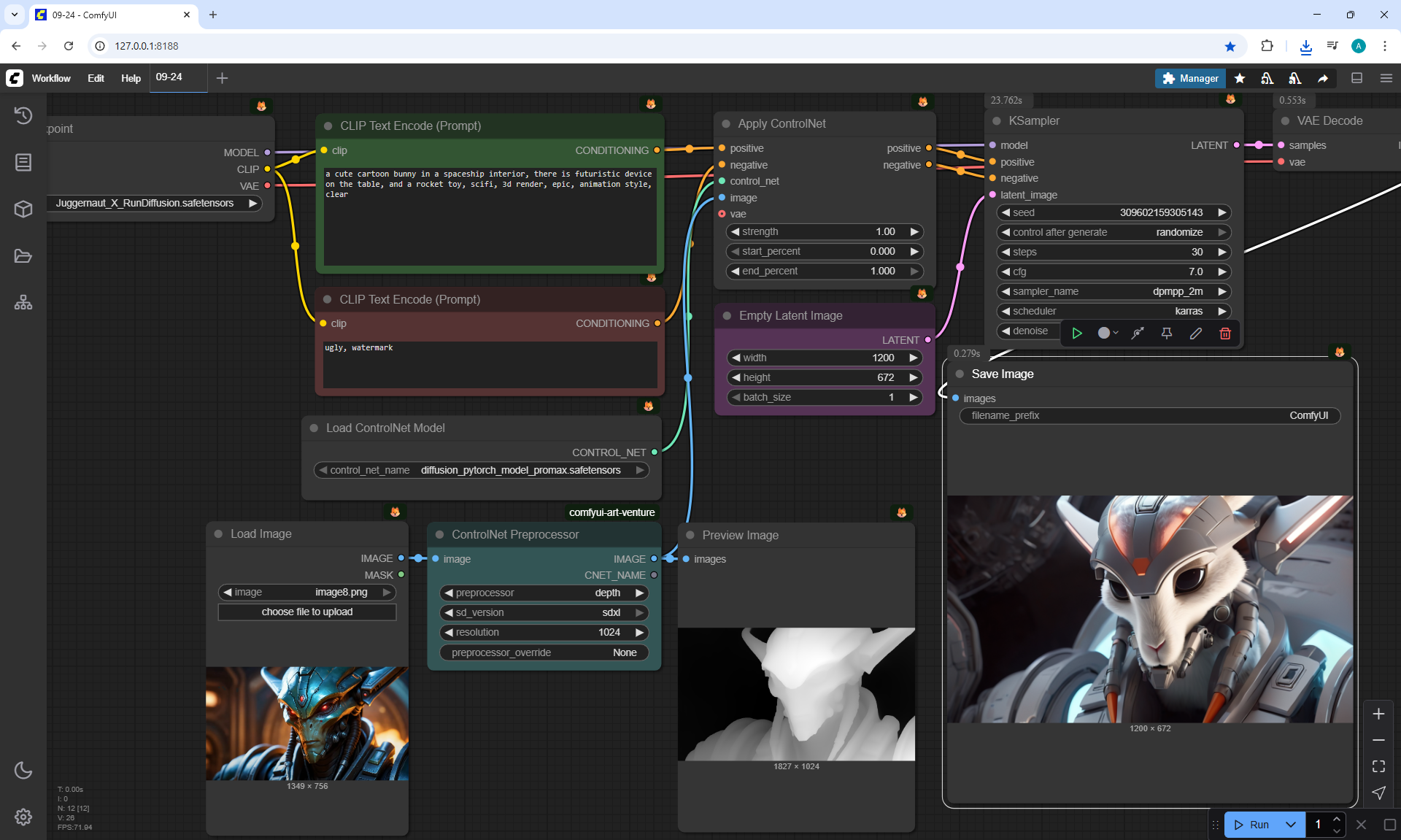The image size is (1401, 840).
Task: Switch to dark theme via the moon icon
Action: 23,770
